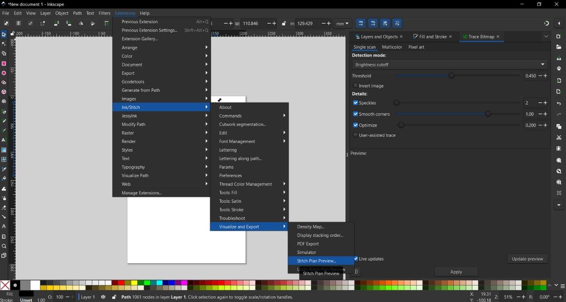Click the Print document icon
The width and height of the screenshot is (566, 302).
(x=559, y=69)
